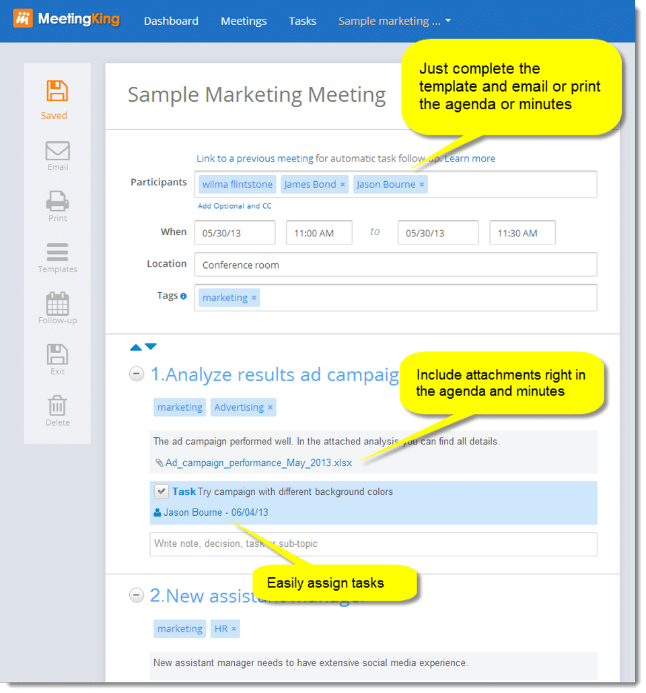Image resolution: width=646 pixels, height=693 pixels.
Task: Click the Print printer icon
Action: (57, 201)
